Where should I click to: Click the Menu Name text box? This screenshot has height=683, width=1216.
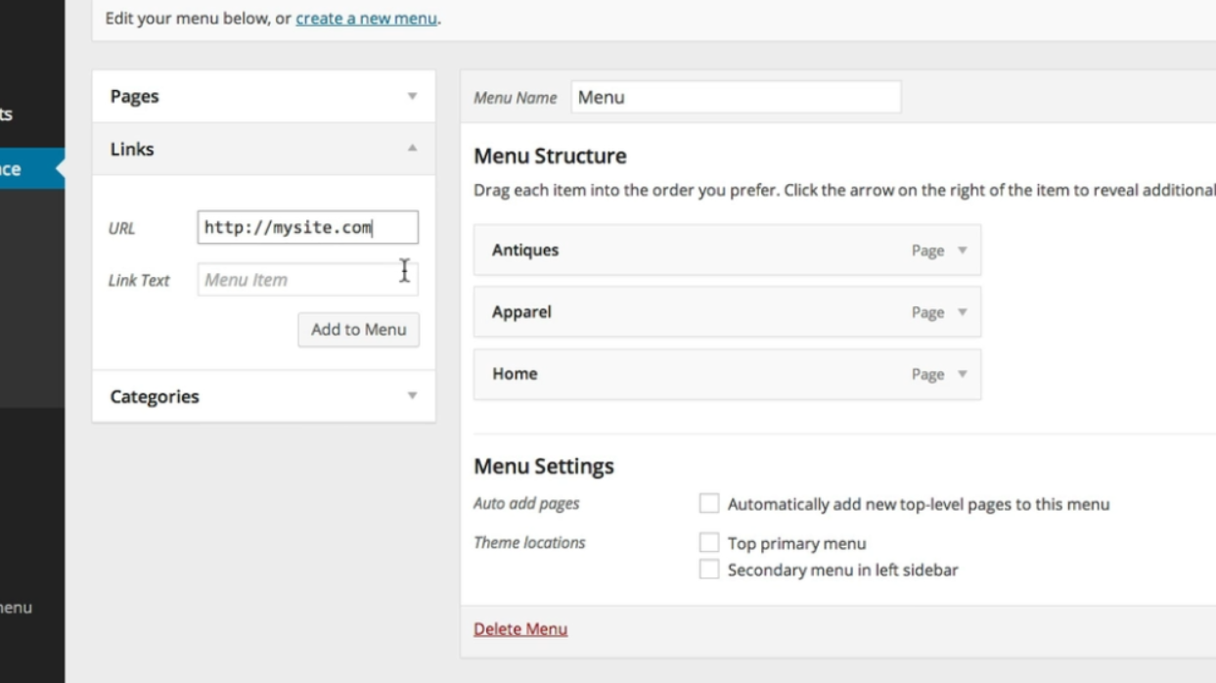pyautogui.click(x=735, y=97)
